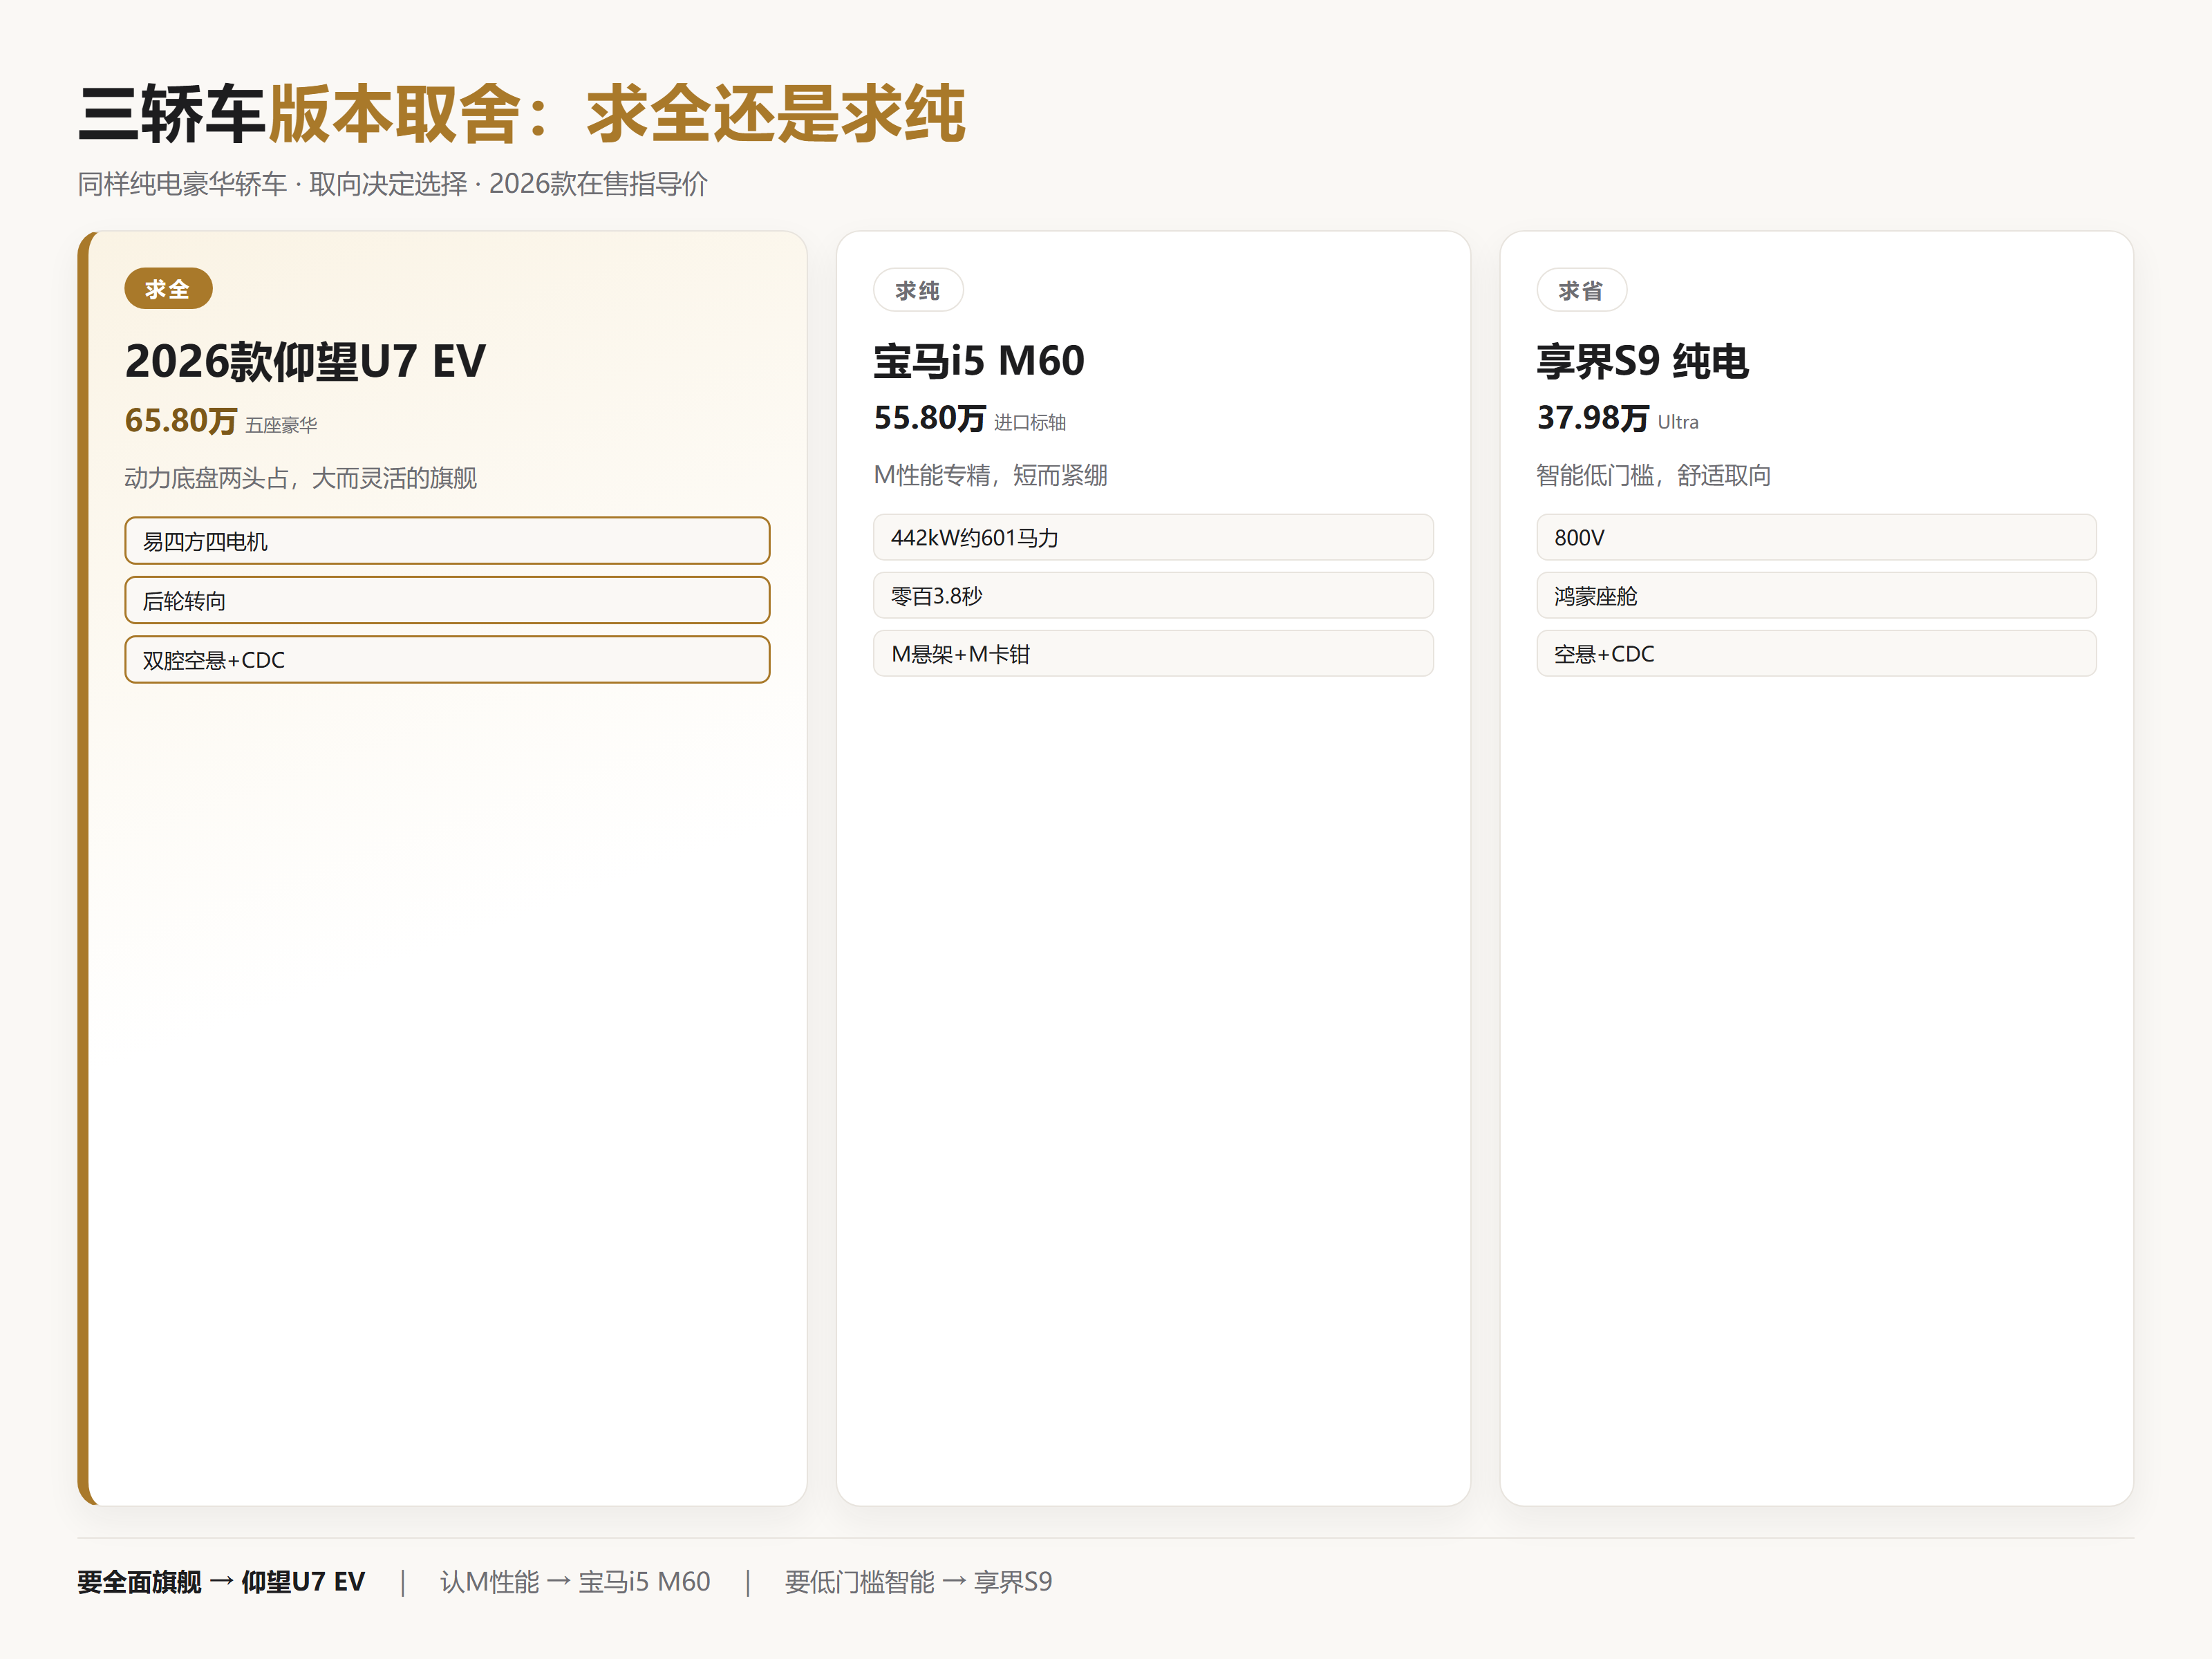Screen dimensions: 2212x1659
Task: Click footer 要全面旗舰 → 仰望U7 EV
Action: pos(221,1582)
